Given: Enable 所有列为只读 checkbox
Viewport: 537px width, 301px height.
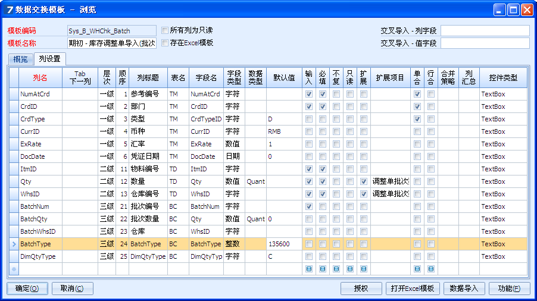Looking at the screenshot, I should point(166,30).
